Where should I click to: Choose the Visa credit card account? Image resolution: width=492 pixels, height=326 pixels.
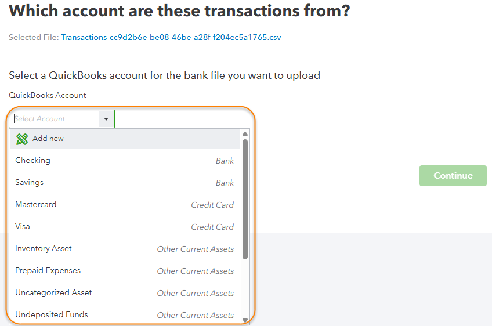click(23, 227)
